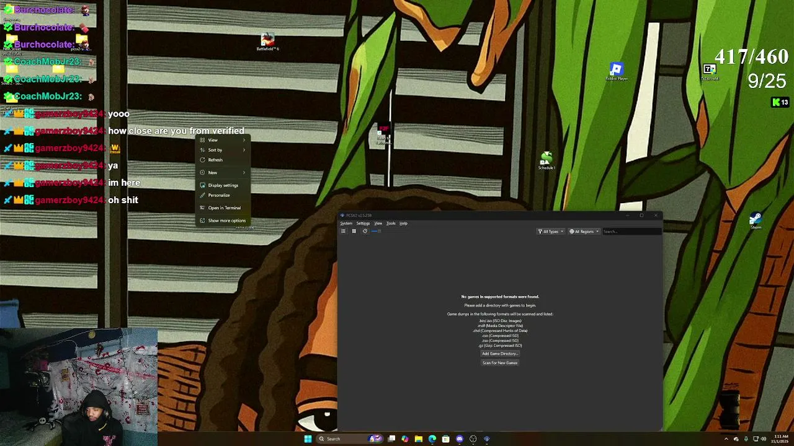This screenshot has width=794, height=446.
Task: Click the microphone tray icon
Action: pos(746,439)
